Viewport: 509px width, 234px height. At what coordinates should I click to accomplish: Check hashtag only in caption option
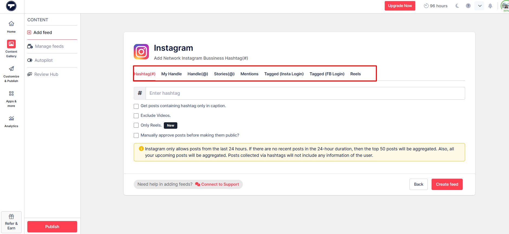click(x=136, y=106)
